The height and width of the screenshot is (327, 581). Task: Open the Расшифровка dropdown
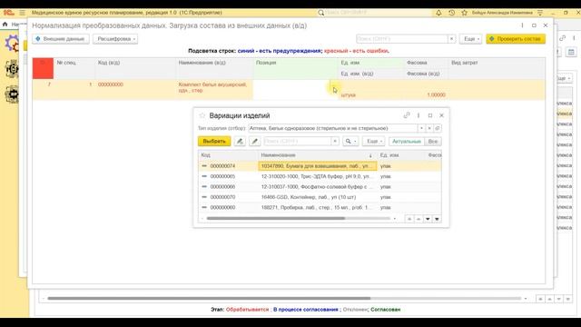[x=115, y=39]
